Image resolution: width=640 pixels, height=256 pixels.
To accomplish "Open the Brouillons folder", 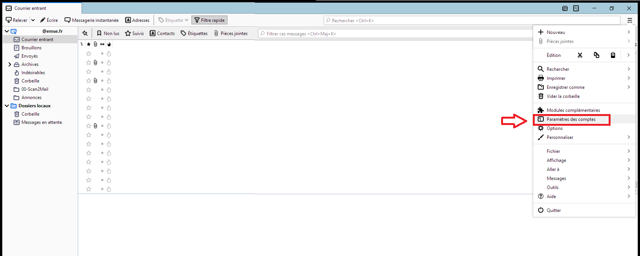I will point(31,48).
